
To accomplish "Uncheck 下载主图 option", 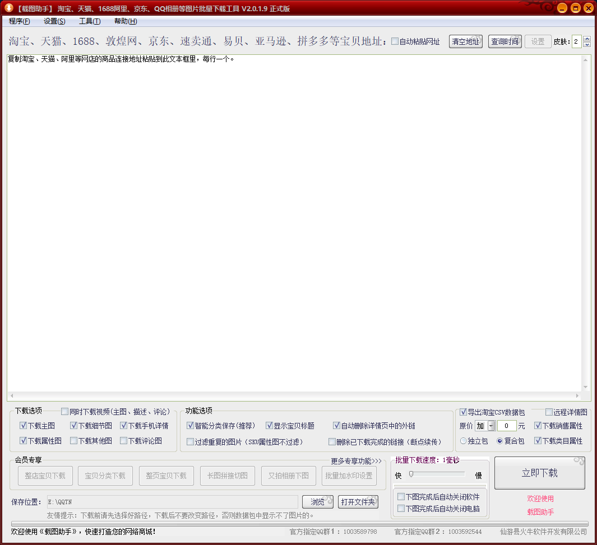I will point(23,426).
